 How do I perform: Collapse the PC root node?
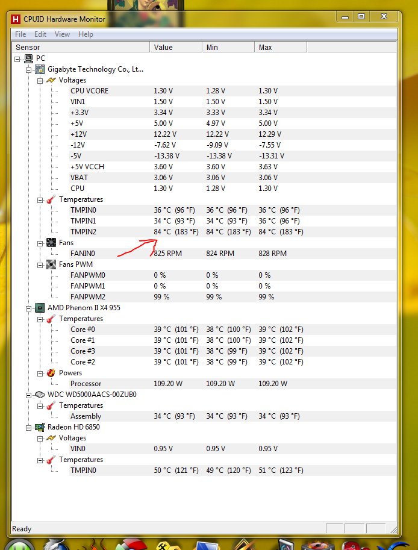pos(17,59)
